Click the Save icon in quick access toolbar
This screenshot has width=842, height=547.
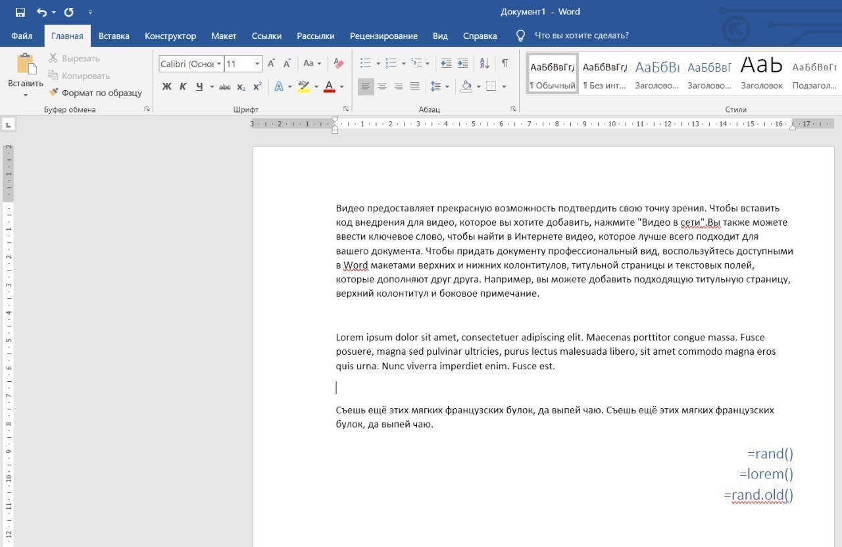click(20, 12)
